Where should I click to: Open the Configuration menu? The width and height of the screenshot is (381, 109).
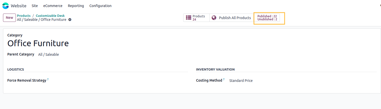[x=100, y=6]
